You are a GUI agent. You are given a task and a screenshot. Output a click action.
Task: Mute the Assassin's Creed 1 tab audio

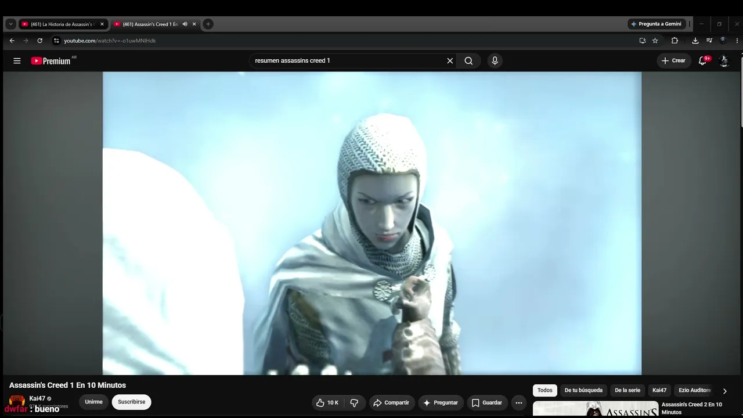[185, 24]
